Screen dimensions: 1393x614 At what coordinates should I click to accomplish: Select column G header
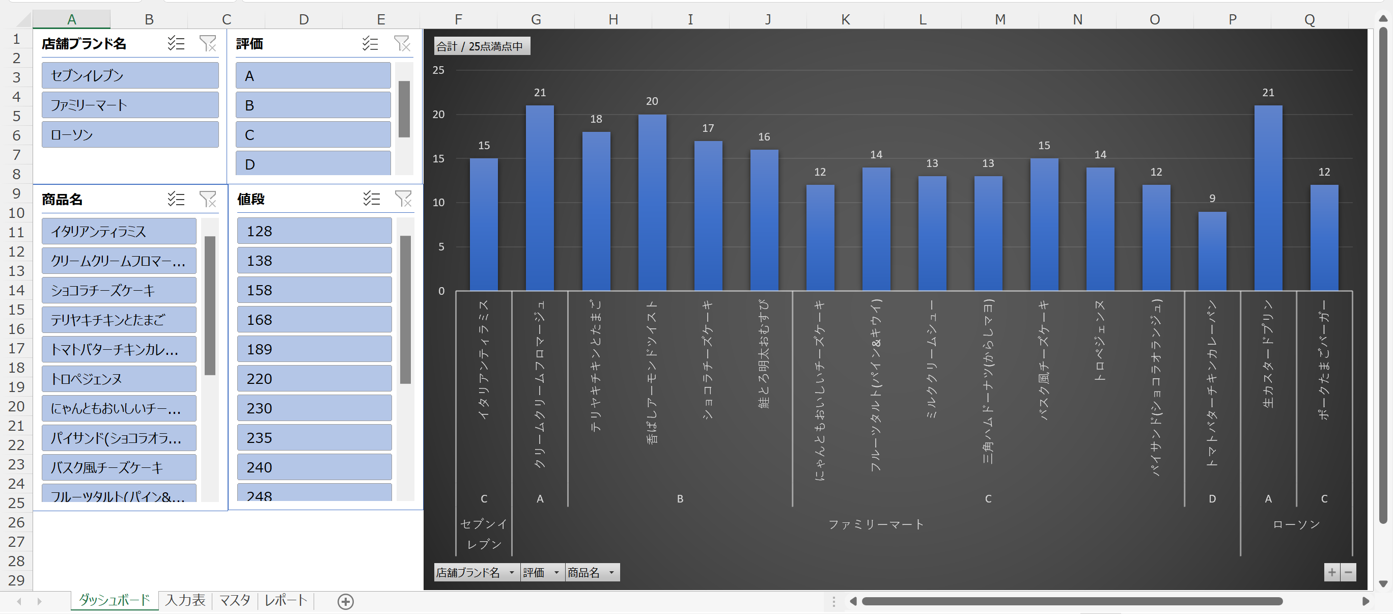(x=536, y=19)
